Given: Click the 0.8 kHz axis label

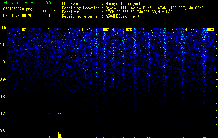Looking at the screenshot, I should pos(3,97).
